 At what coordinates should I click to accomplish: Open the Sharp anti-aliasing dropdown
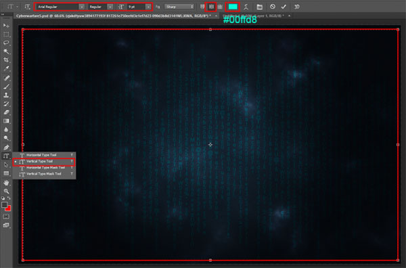pos(179,7)
